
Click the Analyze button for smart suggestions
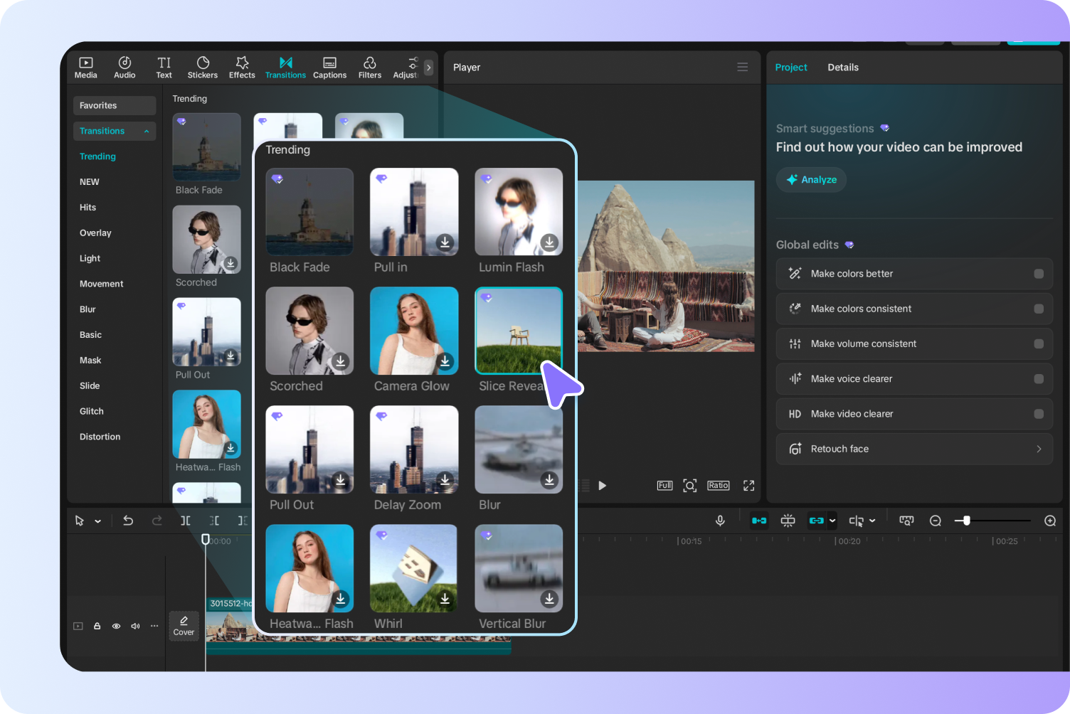tap(811, 179)
